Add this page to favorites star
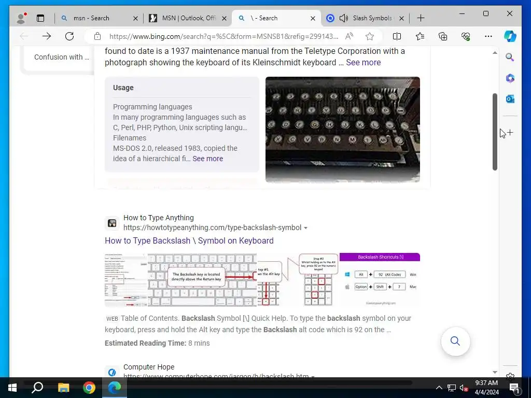This screenshot has width=531, height=398. pyautogui.click(x=369, y=36)
